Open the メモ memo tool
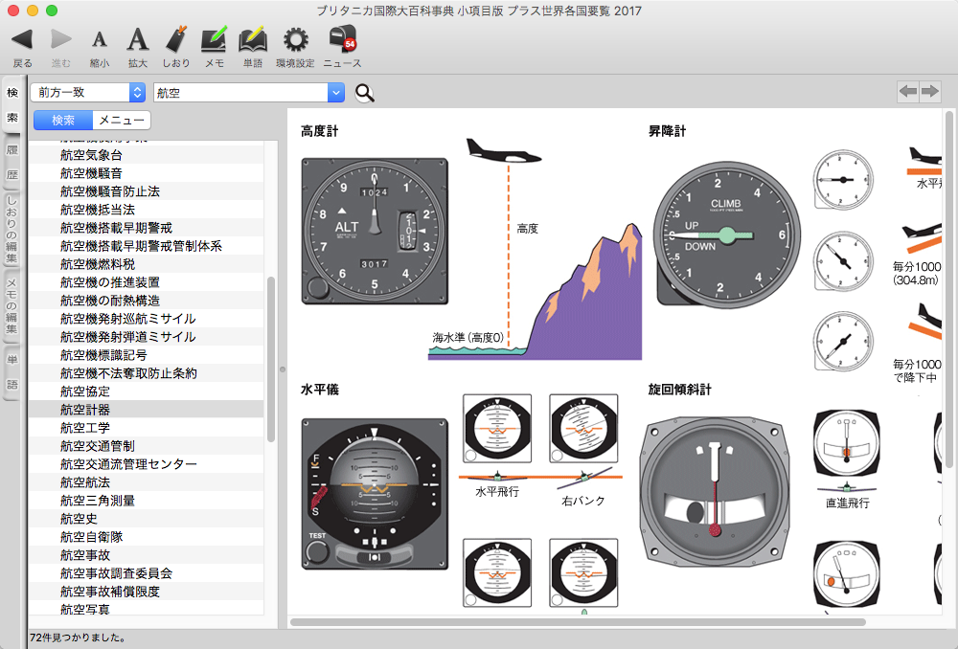The height and width of the screenshot is (649, 958). 215,39
